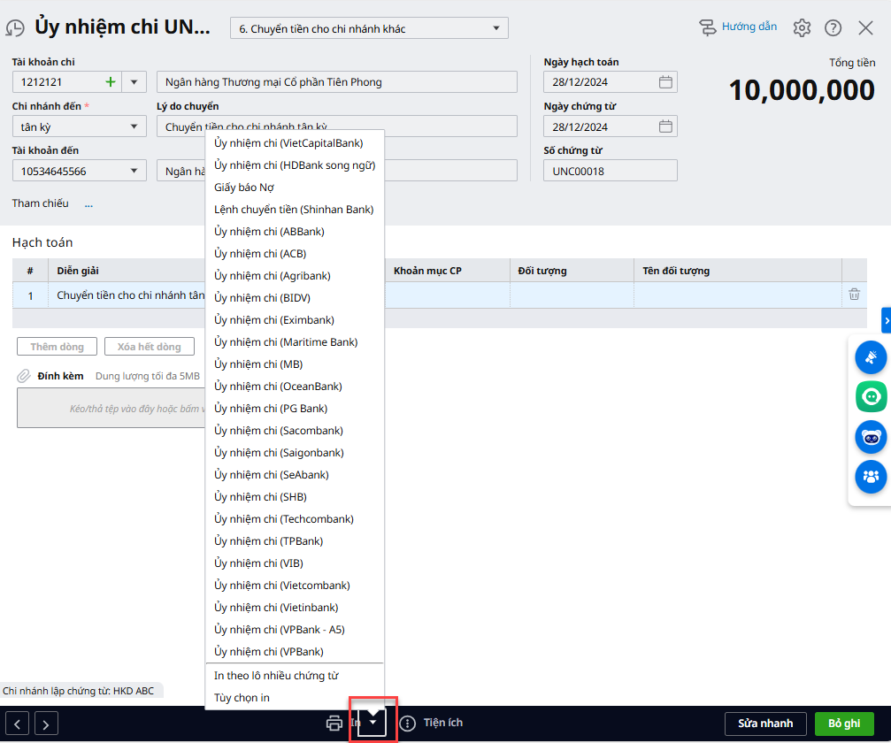Open calendar for Ngày hạch toán

666,82
